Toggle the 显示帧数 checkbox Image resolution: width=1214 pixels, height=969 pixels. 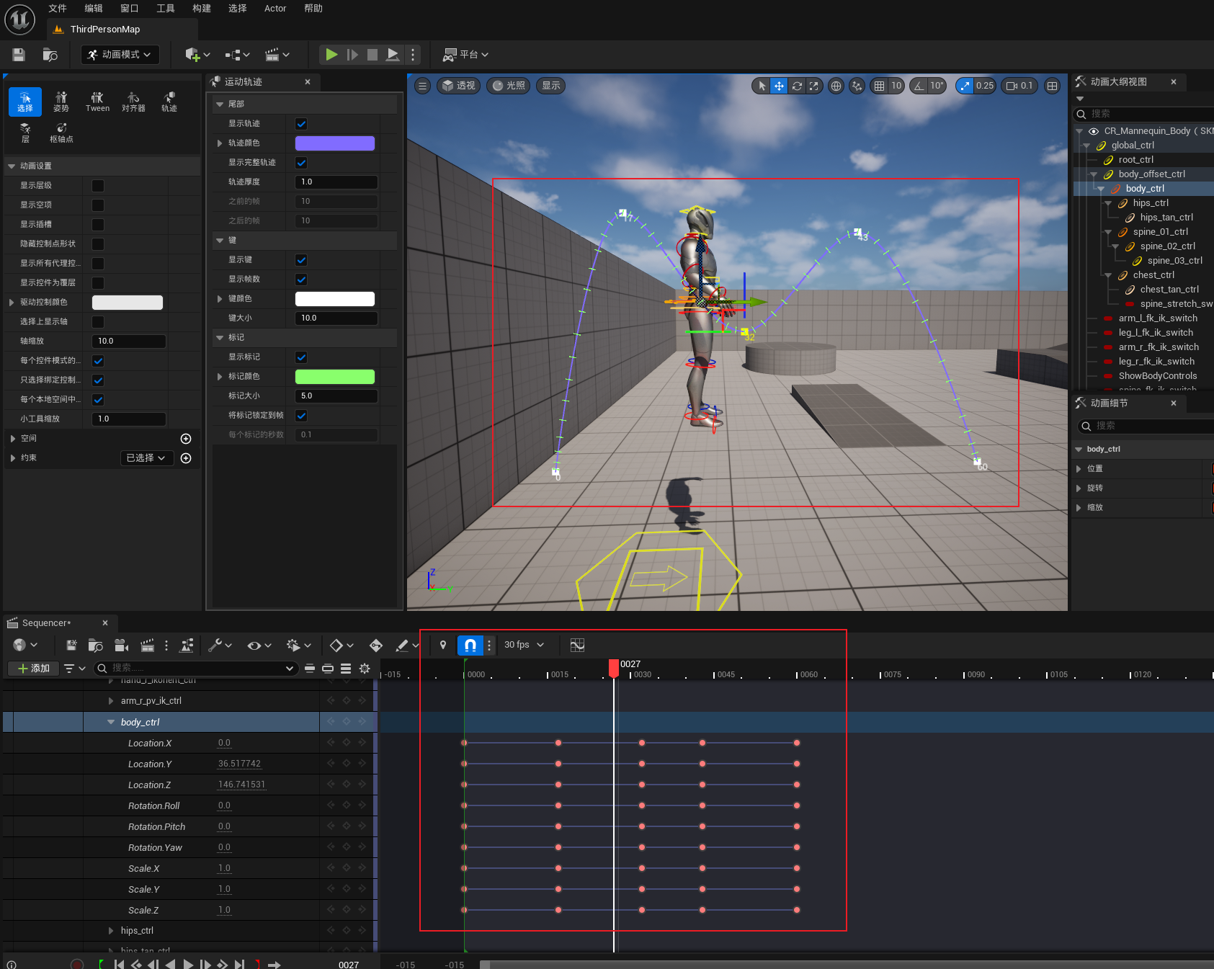pos(301,280)
